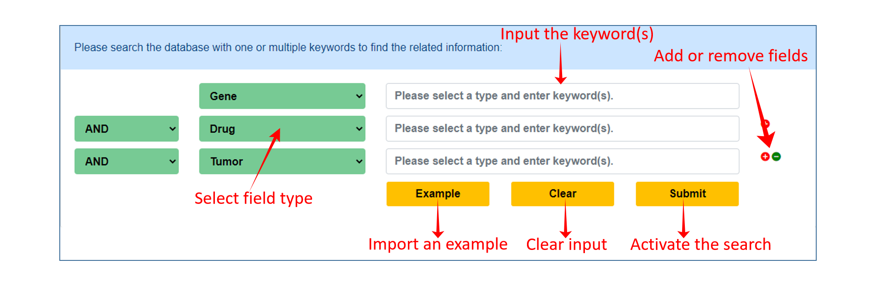Screen dimensions: 876x290
Task: Open the AND operator dropdown beside Drug
Action: click(x=126, y=129)
